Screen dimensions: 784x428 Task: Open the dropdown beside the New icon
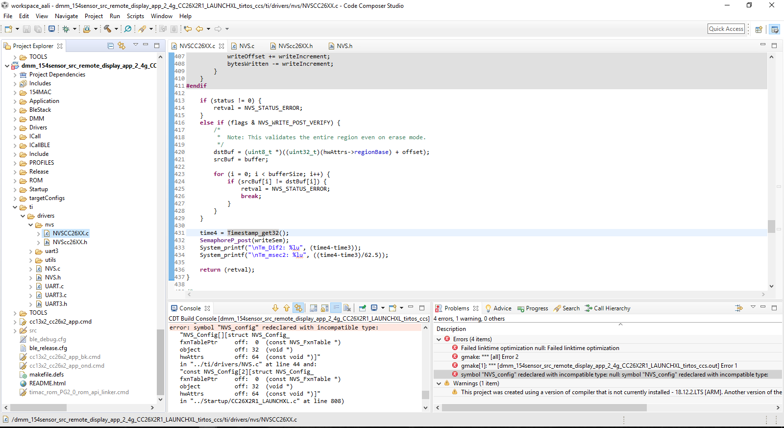tap(17, 29)
